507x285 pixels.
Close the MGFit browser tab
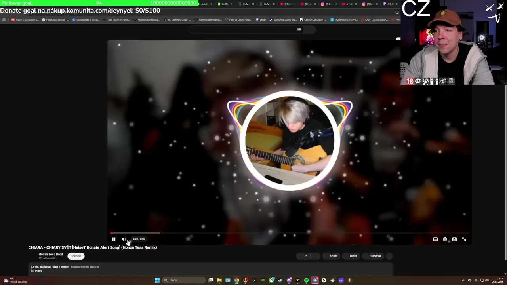[233, 4]
